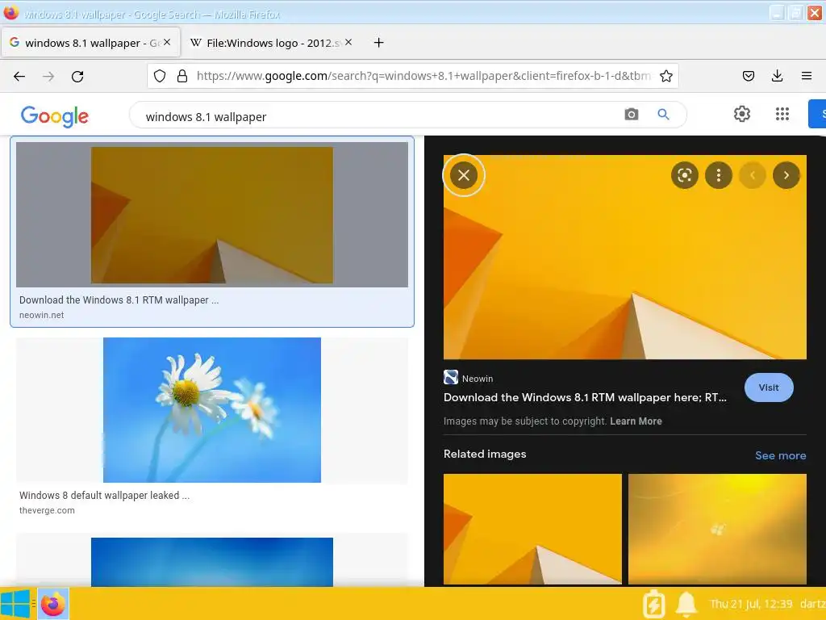Search inside image with Lens icon
826x620 pixels.
pyautogui.click(x=684, y=175)
